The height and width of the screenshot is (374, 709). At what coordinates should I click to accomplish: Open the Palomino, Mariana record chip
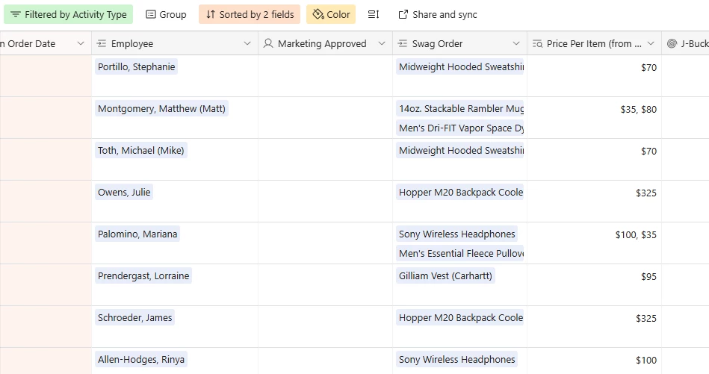coord(137,234)
